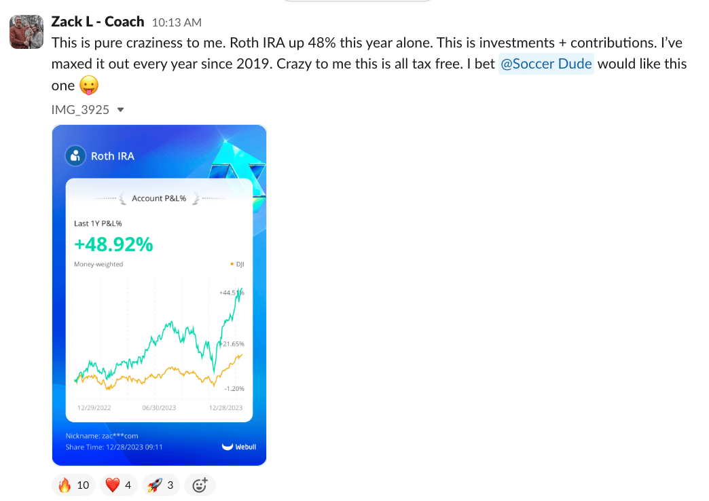Screen dimensions: 709x501
Task: Toggle the rocket emoji reaction
Action: (160, 485)
